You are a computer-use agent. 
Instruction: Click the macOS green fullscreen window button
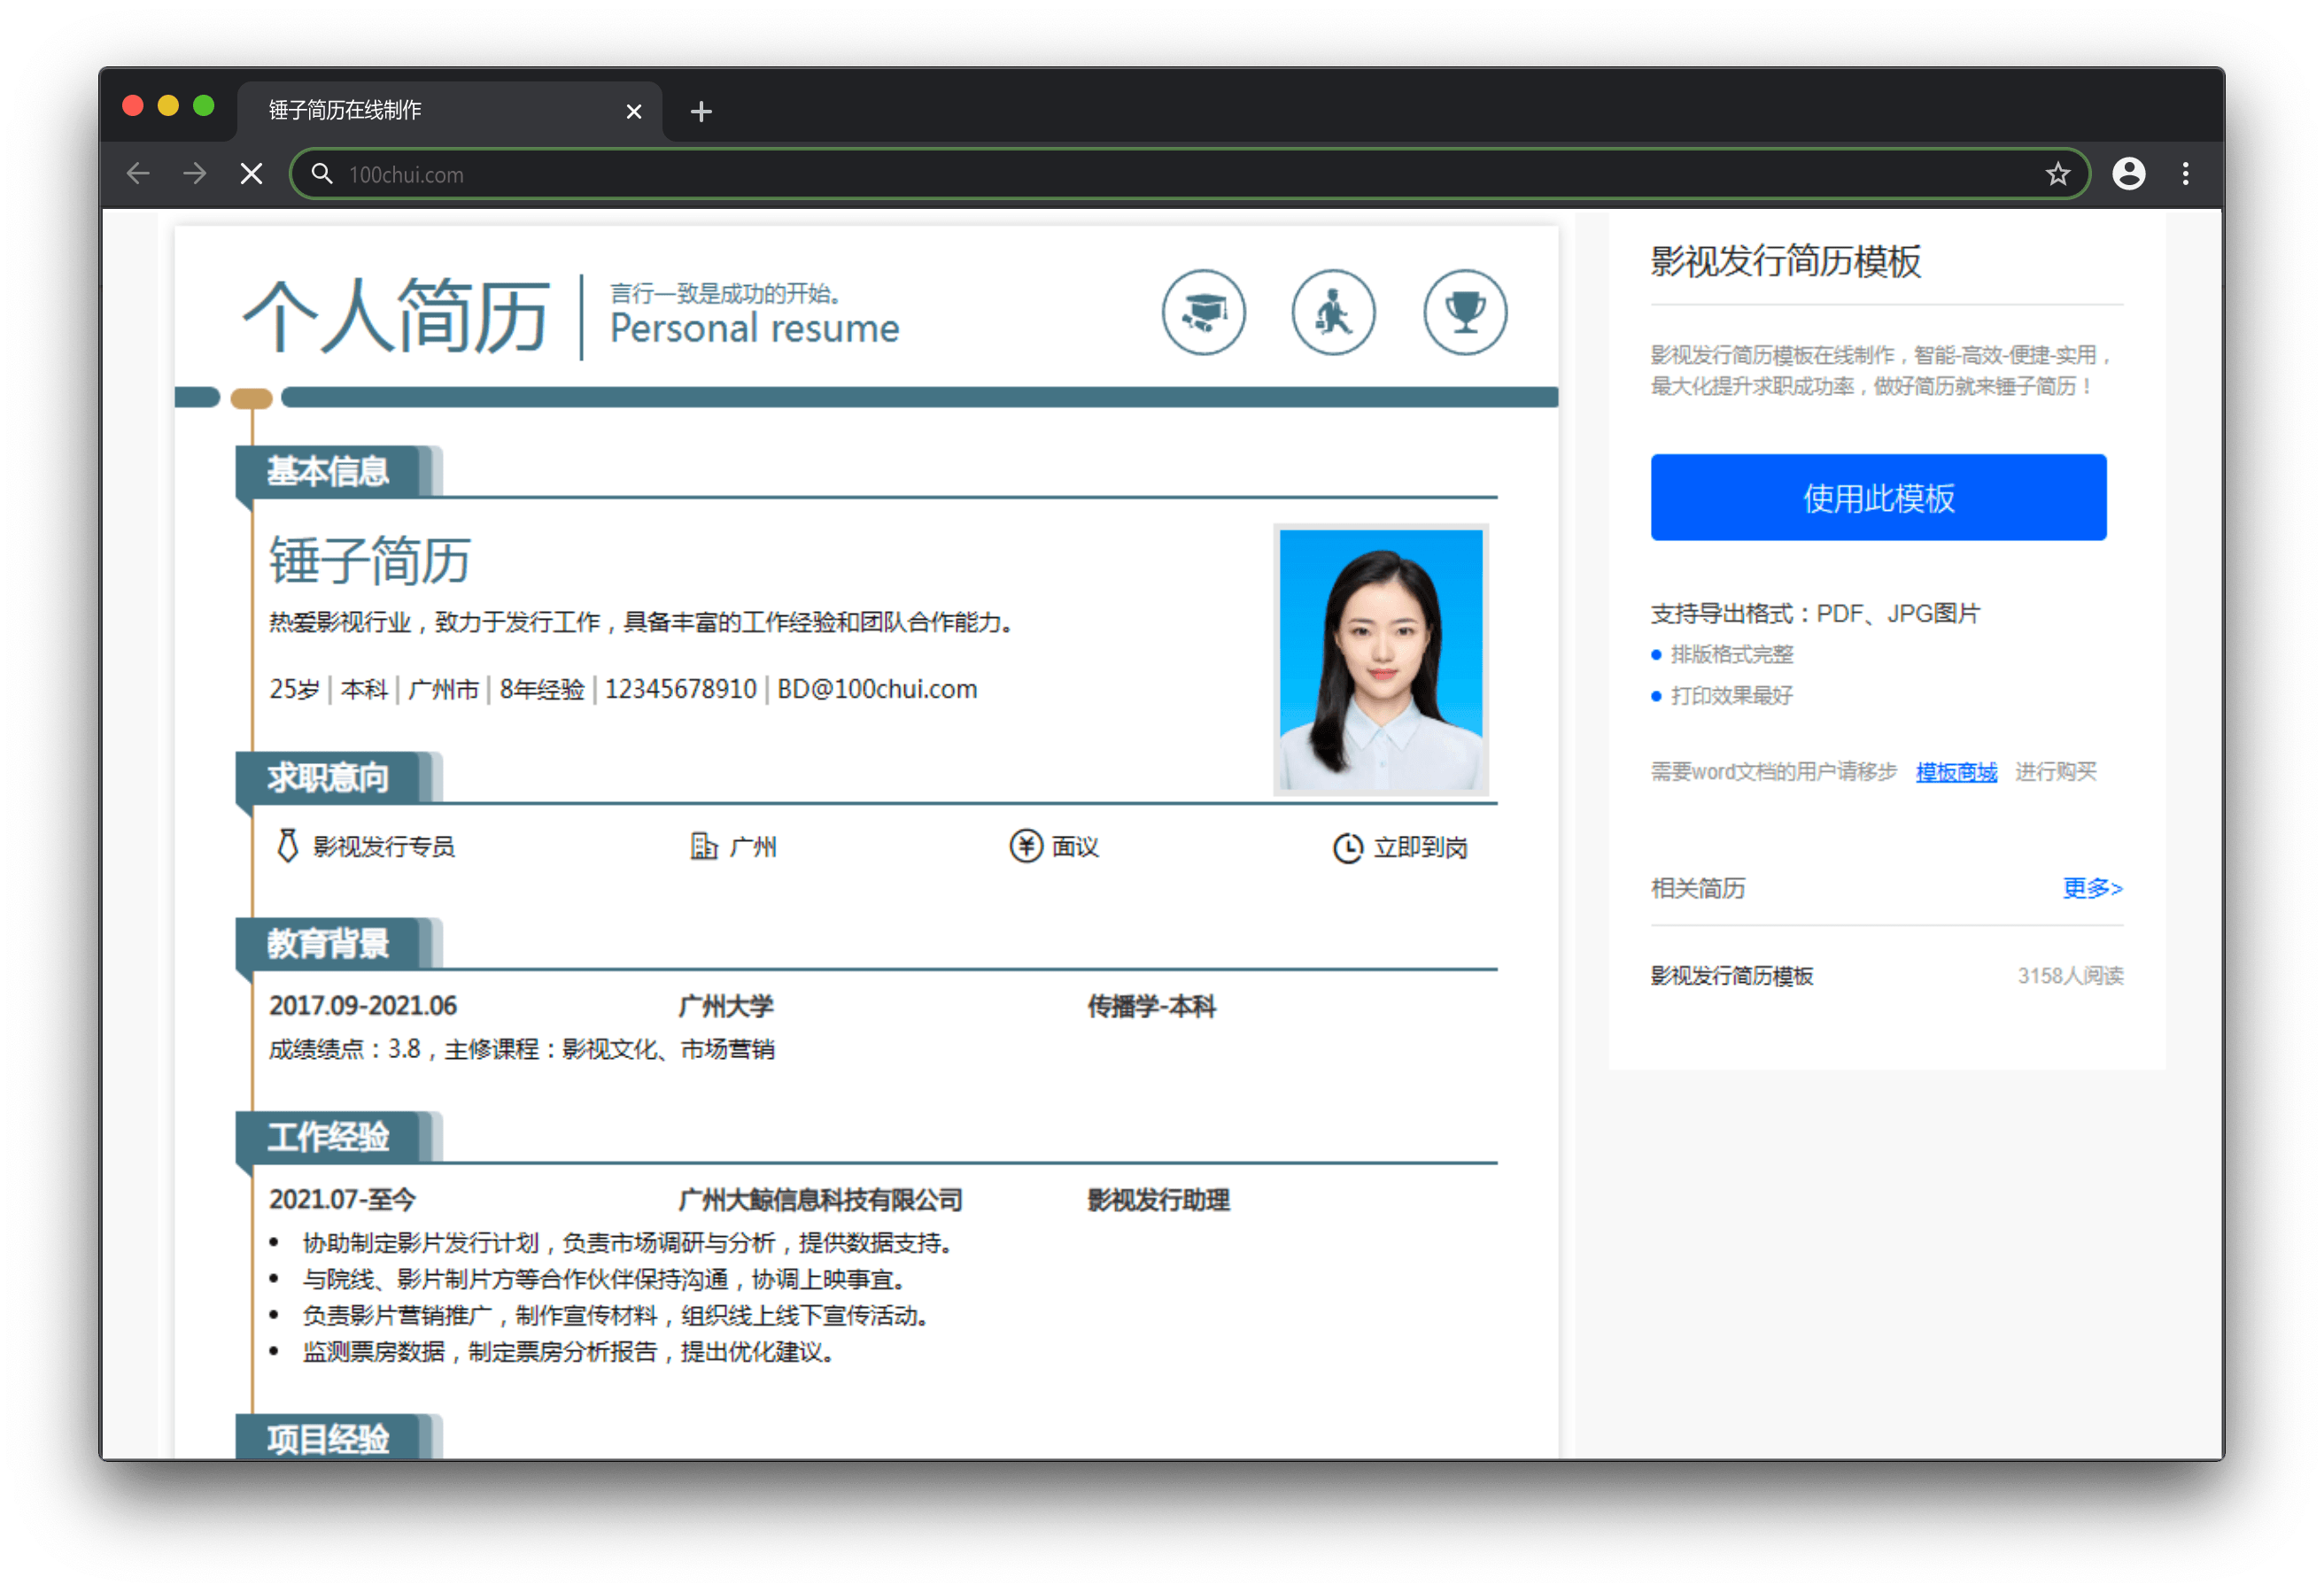pos(204,106)
